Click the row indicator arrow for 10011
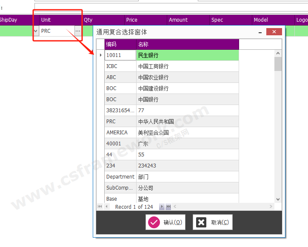The height and width of the screenshot is (247, 308). point(100,55)
